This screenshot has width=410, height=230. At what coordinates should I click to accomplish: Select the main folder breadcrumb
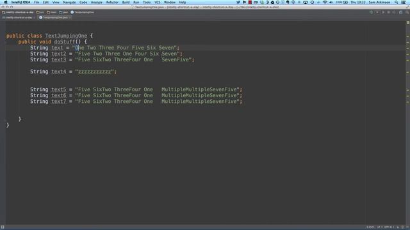pyautogui.click(x=51, y=12)
